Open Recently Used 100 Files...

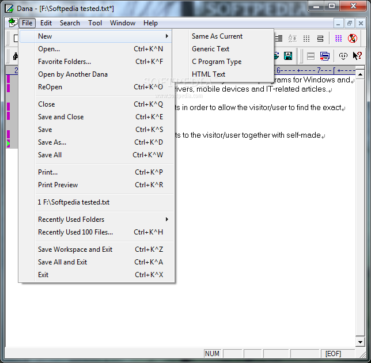coord(97,232)
